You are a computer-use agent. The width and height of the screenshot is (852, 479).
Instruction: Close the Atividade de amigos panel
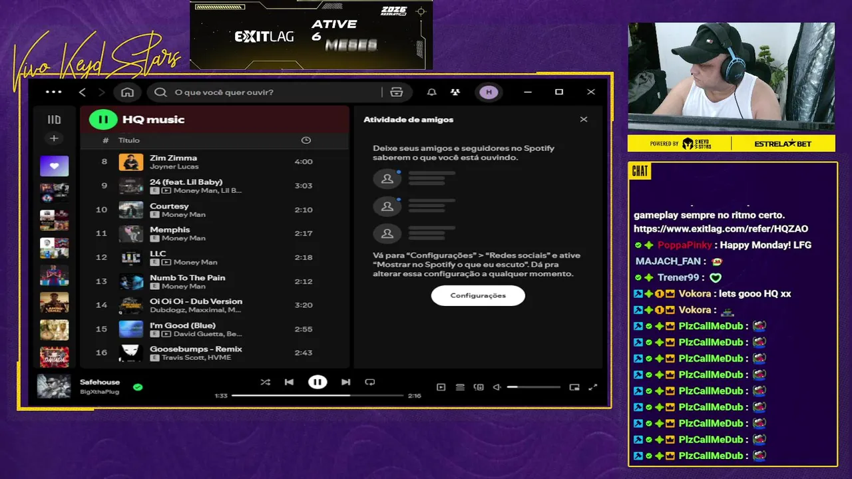[584, 120]
